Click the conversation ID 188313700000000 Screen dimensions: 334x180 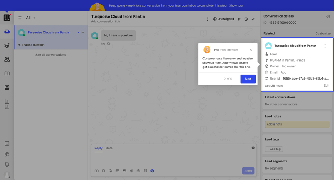[x=283, y=23]
